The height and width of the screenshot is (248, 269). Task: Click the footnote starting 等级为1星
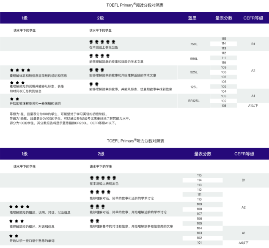(59, 114)
